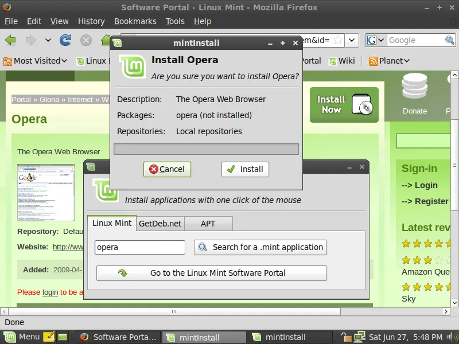Cancel the Opera installation dialog
459x344 pixels.
(x=167, y=169)
